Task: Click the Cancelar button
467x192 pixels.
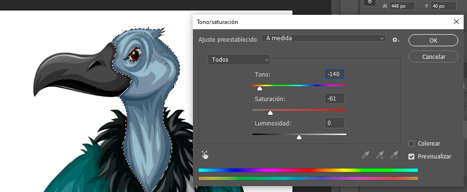Action: [433, 56]
